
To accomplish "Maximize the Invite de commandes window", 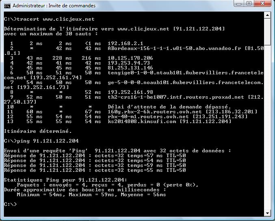I will [249, 4].
